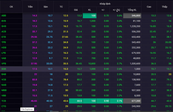
Task: Sort by Tổng KL column header
Action: (132, 10)
